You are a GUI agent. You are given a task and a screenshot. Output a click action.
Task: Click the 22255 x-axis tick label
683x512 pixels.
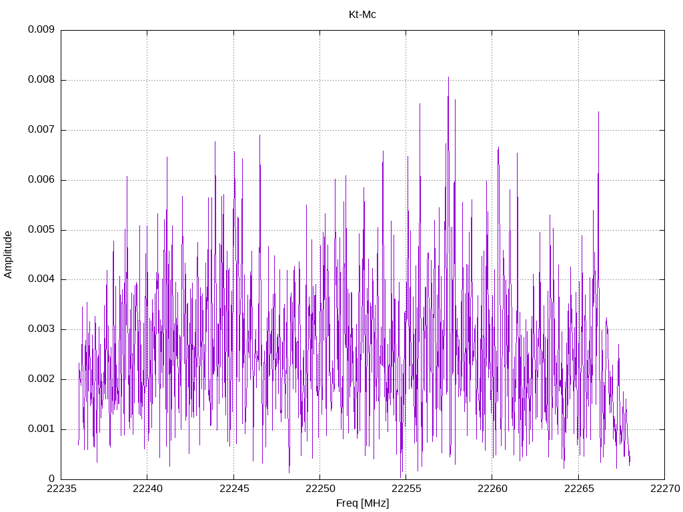click(x=406, y=489)
